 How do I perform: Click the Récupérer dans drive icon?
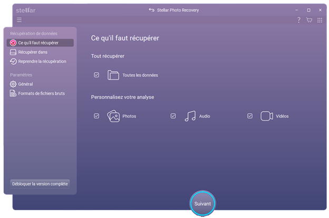coord(13,52)
